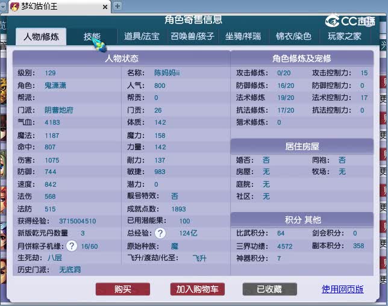Screen dimensions: 388x306
Task: Click the 法术修炼 value 19/20
Action: (286, 98)
